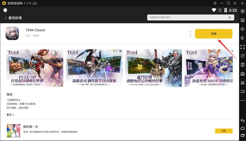Open the TERA Classic three-dot options
This screenshot has height=141, width=246.
pos(190,34)
